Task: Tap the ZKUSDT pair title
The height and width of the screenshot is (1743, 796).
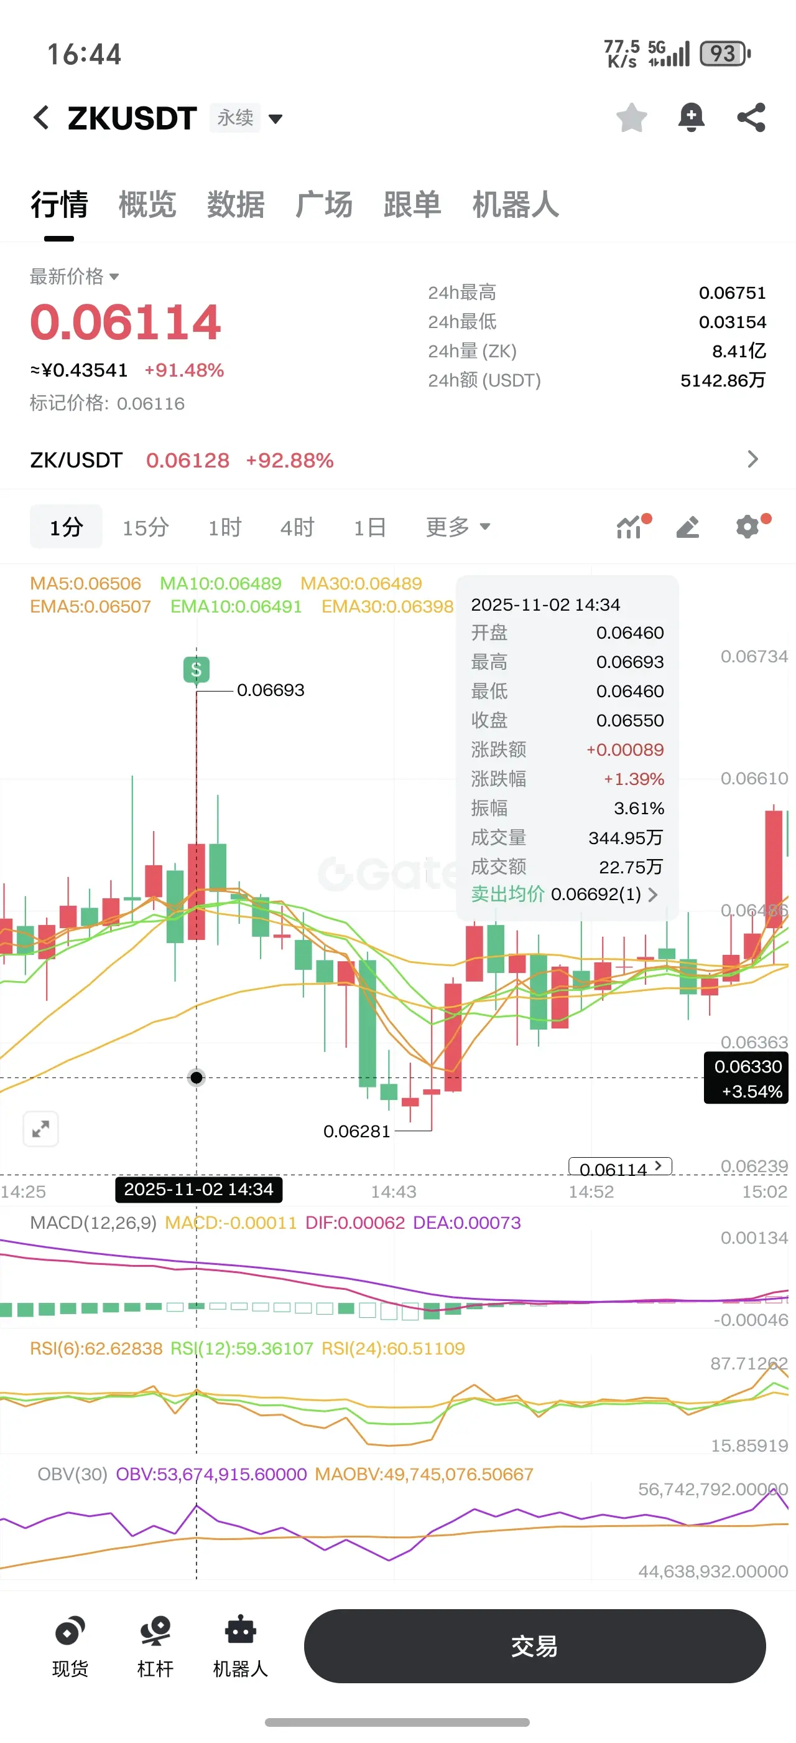Action: point(132,118)
